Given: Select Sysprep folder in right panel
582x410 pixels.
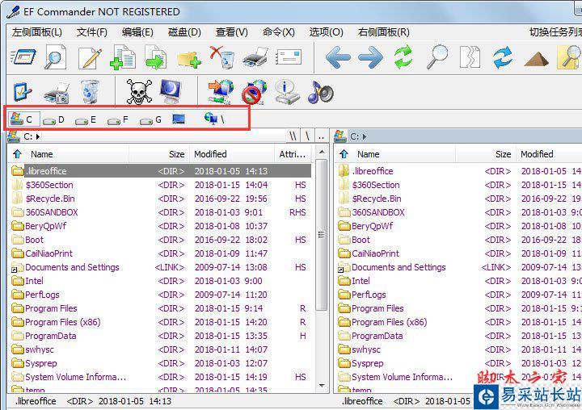Looking at the screenshot, I should [x=459, y=363].
